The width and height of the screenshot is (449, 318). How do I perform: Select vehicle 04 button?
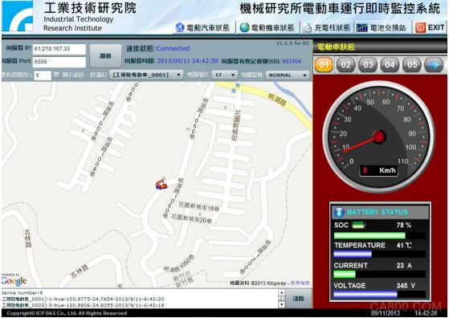coord(390,65)
